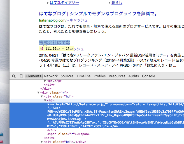The height and width of the screenshot is (144, 184).
Task: Select the <h3> opening tag row
Action: (x=97, y=100)
